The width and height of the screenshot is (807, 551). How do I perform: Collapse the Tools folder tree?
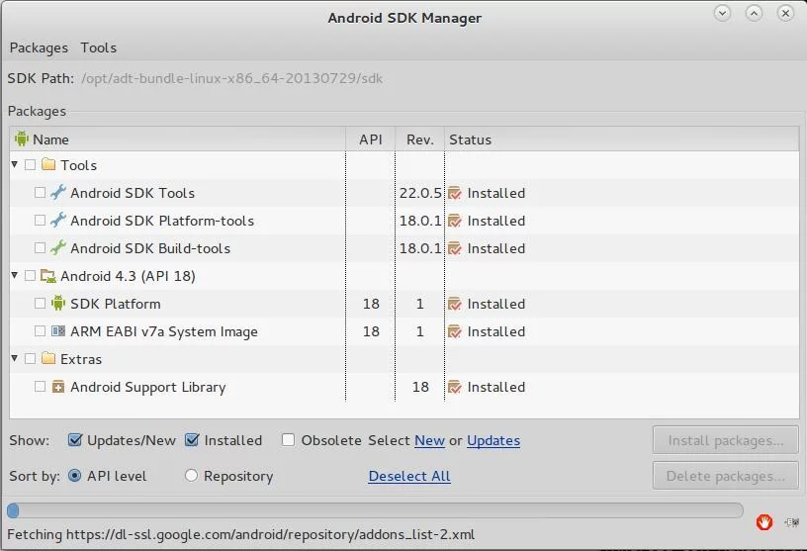(15, 165)
